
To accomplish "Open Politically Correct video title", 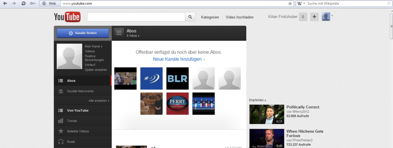I will (303, 107).
